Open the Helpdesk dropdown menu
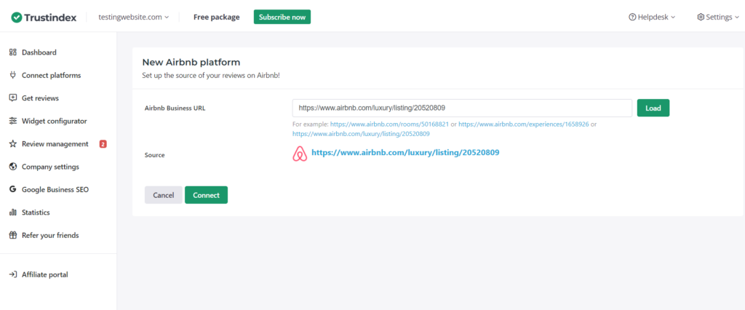Viewport: 745px width, 310px height. tap(652, 17)
